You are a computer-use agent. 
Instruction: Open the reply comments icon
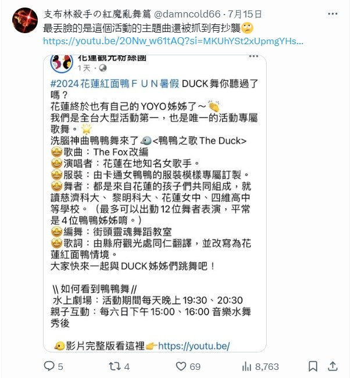click(x=49, y=366)
